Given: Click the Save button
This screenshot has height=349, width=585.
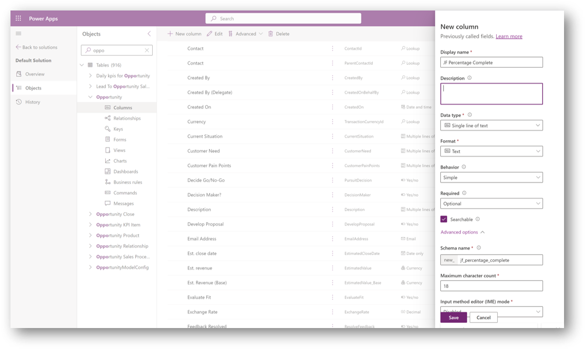Looking at the screenshot, I should coord(453,318).
